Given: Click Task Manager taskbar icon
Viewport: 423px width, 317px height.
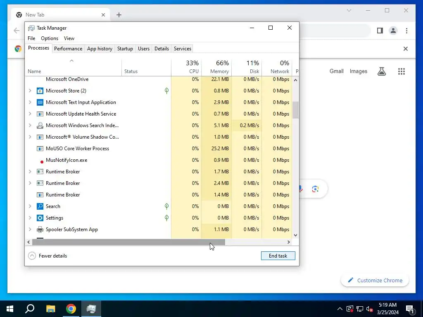Looking at the screenshot, I should click(x=91, y=309).
